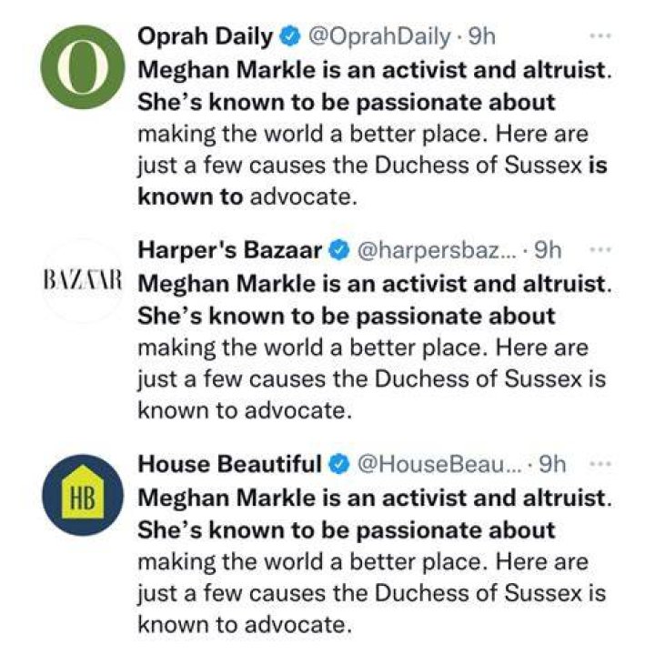Click the 9h timestamp on Harper's Bazaar tweet
Screen dimensions: 655x655
pyautogui.click(x=548, y=251)
